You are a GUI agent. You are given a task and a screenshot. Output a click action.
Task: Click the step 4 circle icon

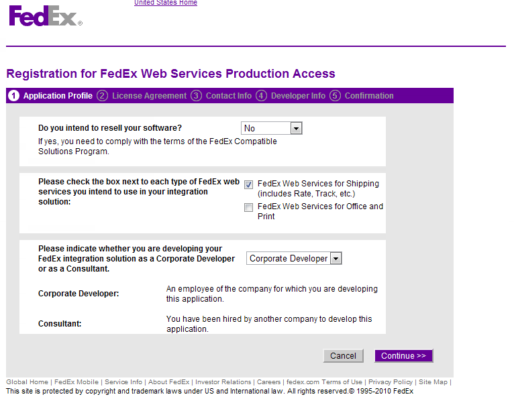(261, 96)
